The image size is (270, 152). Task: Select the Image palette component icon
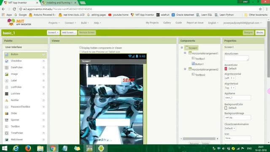coord(7,74)
